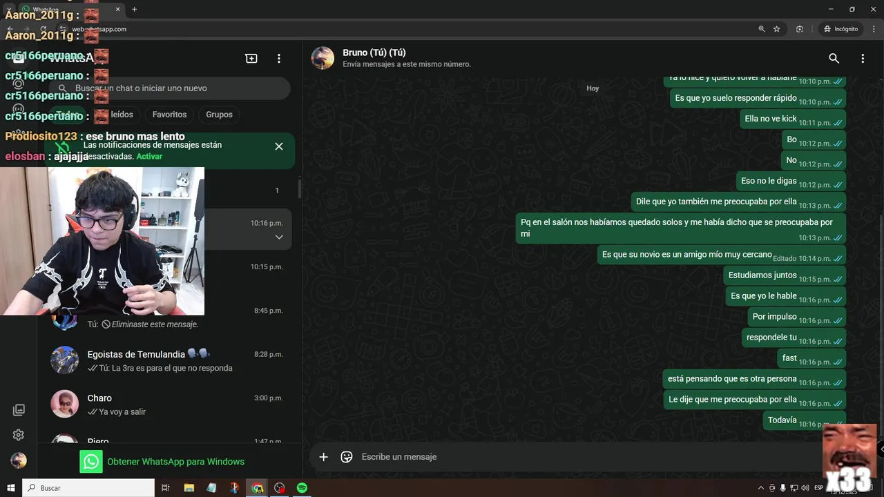Select the Grupos chat filter

tap(219, 115)
